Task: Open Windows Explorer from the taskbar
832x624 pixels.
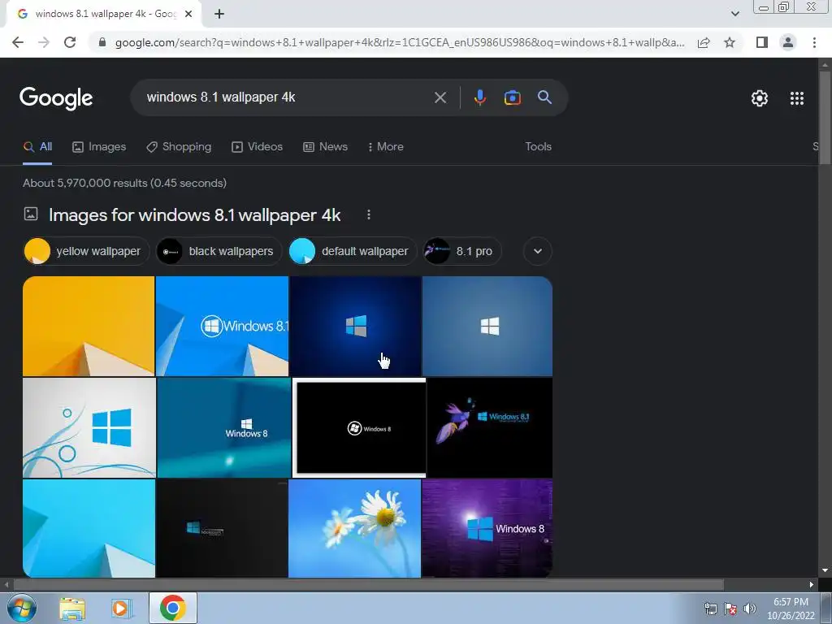Action: pos(72,609)
